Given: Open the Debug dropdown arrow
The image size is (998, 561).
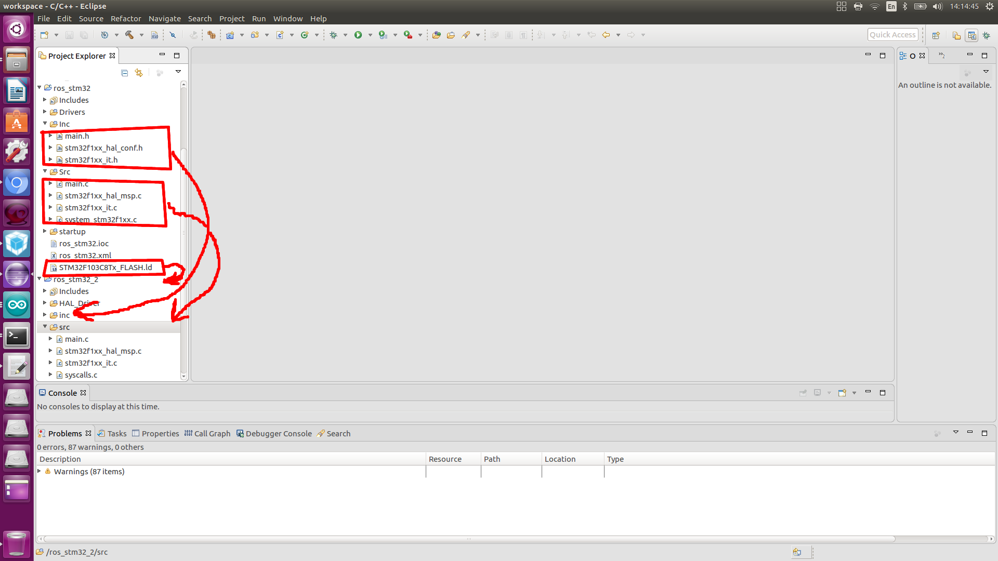Looking at the screenshot, I should 345,35.
